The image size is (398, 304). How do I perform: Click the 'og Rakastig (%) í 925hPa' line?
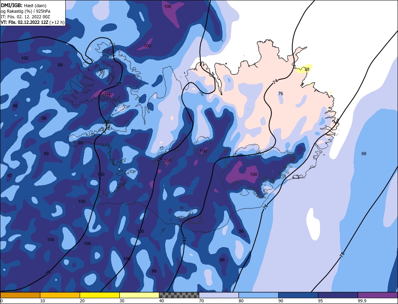(x=25, y=11)
